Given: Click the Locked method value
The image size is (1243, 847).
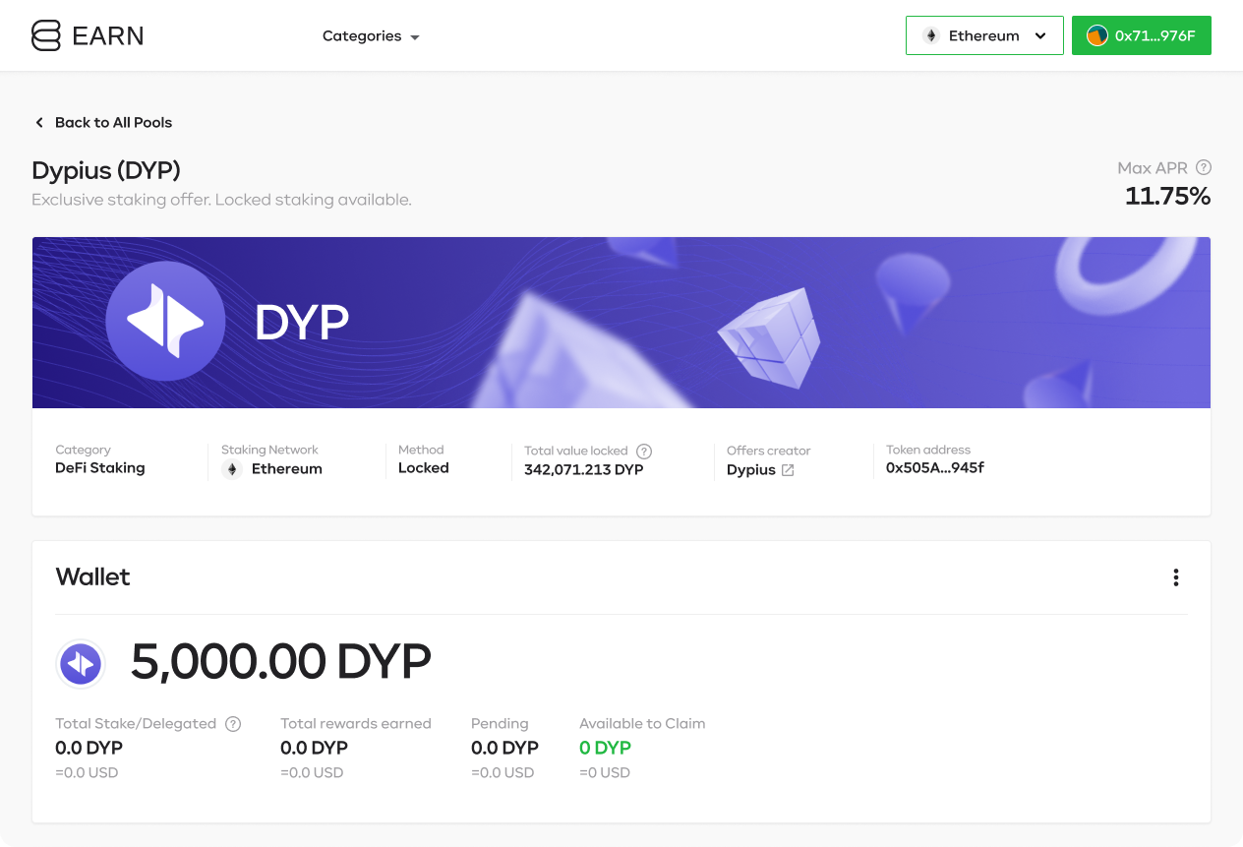Looking at the screenshot, I should pyautogui.click(x=424, y=468).
